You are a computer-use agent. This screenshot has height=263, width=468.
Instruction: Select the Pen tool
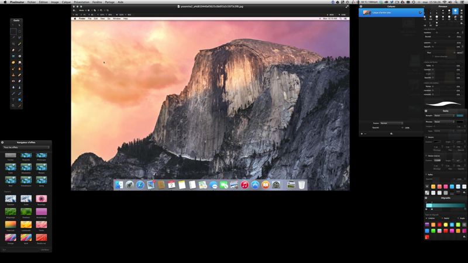point(13,94)
